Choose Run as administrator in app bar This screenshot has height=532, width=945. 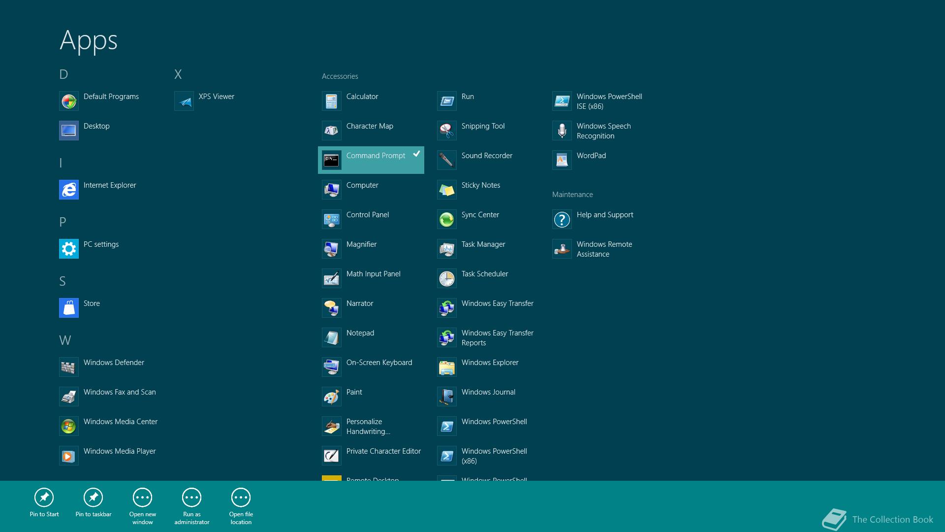click(192, 506)
